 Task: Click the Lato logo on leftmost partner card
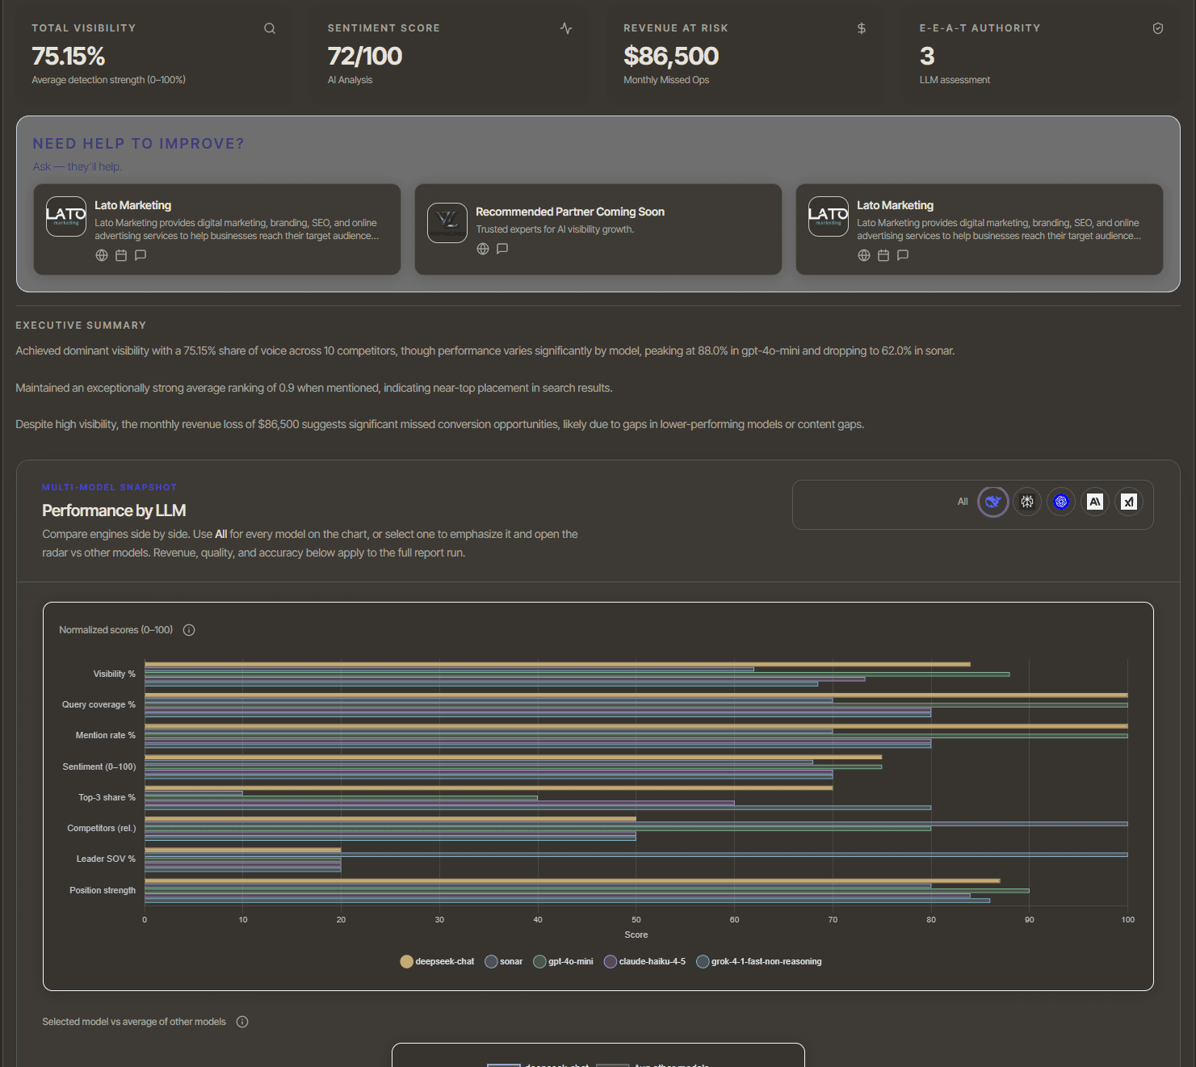click(x=66, y=216)
